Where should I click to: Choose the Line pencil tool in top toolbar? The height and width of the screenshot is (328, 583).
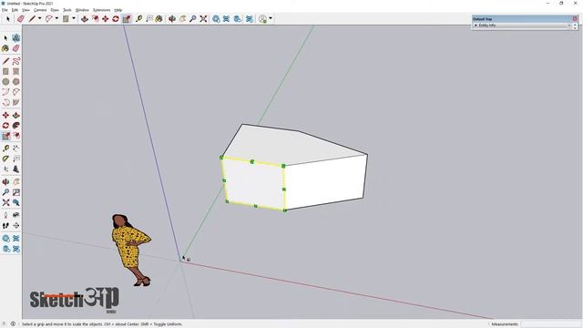point(33,18)
